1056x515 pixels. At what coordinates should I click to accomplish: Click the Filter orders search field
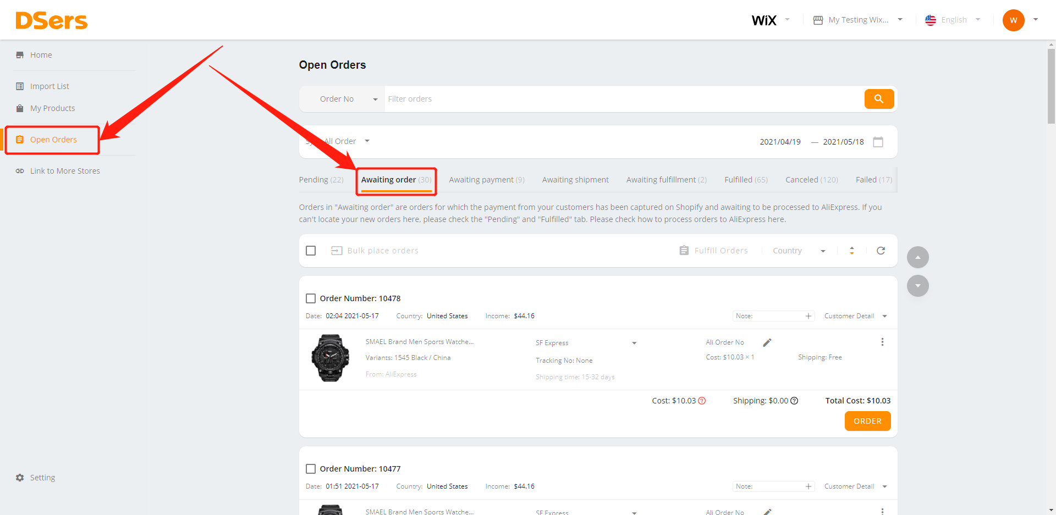[x=624, y=99]
